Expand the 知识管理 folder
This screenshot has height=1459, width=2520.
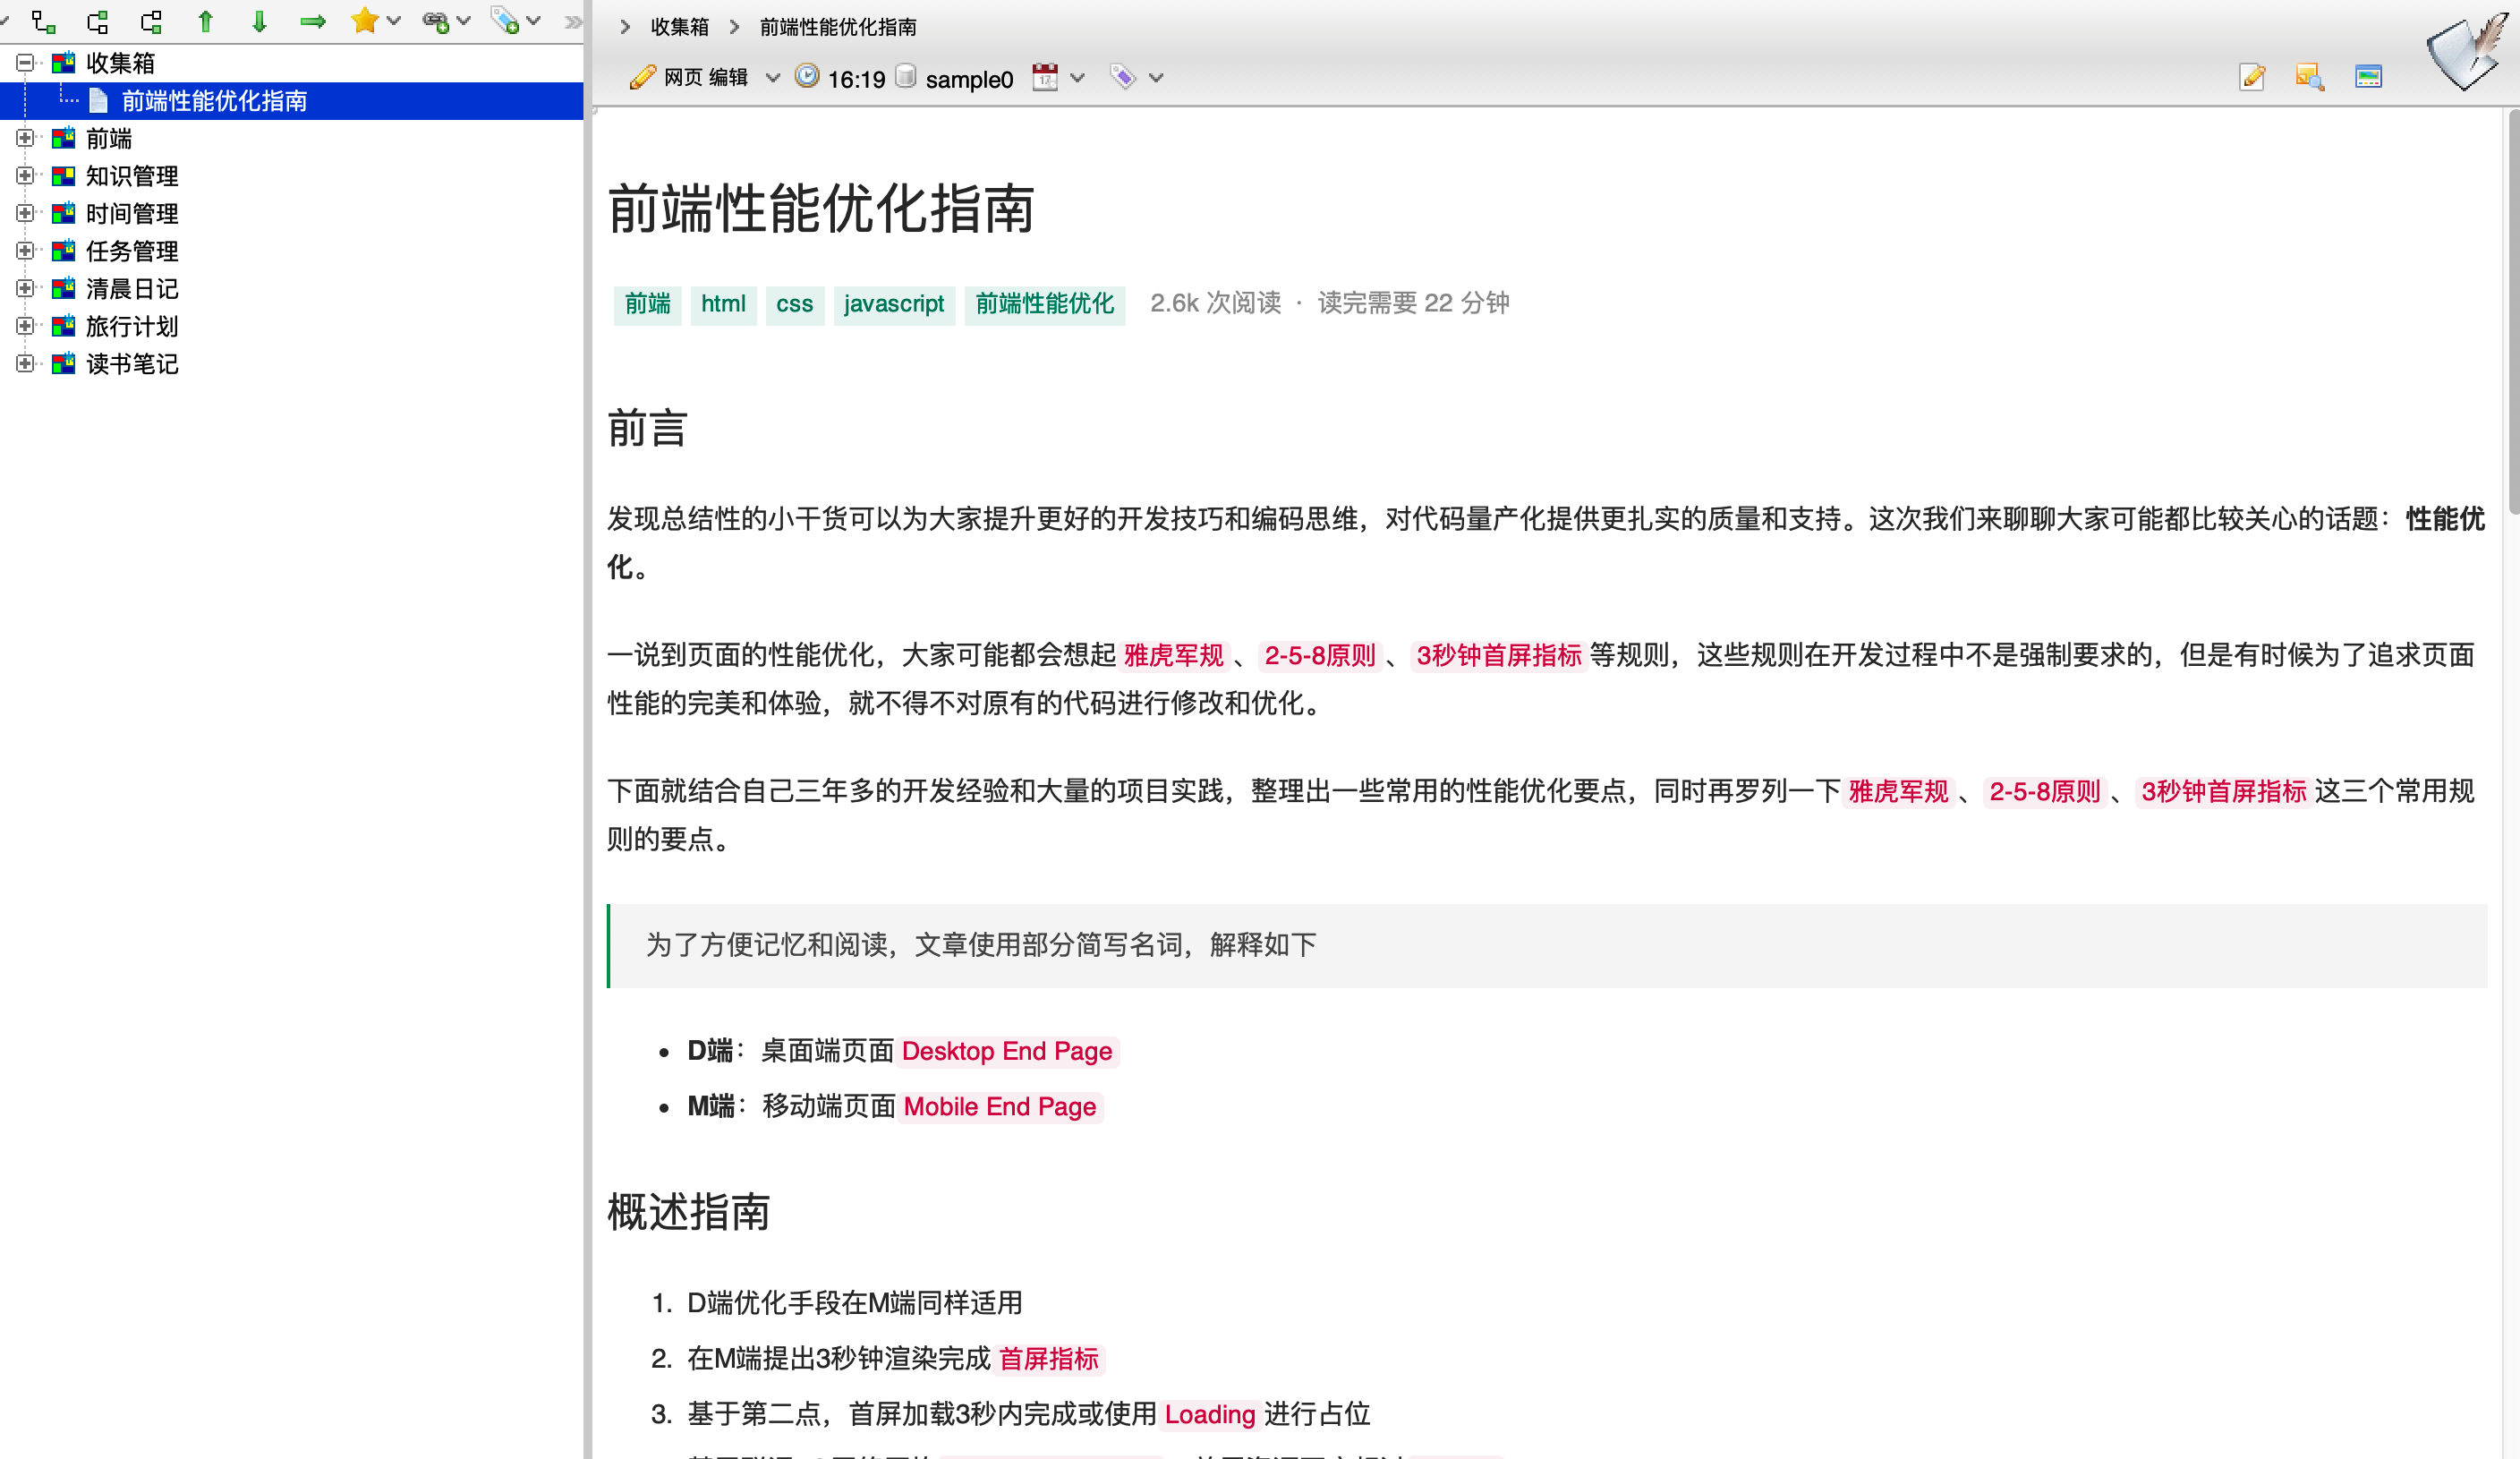point(25,176)
